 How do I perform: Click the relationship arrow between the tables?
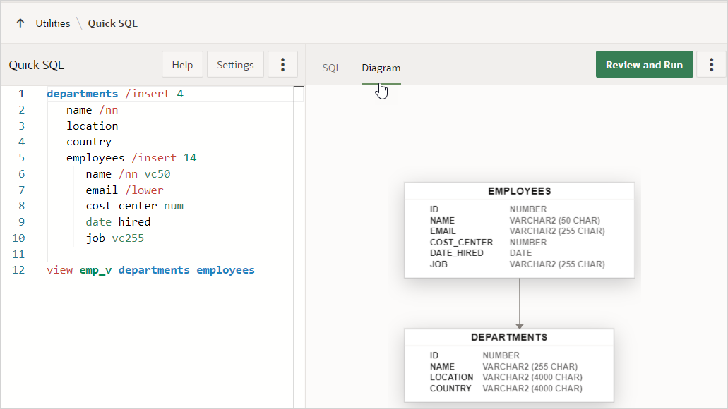520,303
